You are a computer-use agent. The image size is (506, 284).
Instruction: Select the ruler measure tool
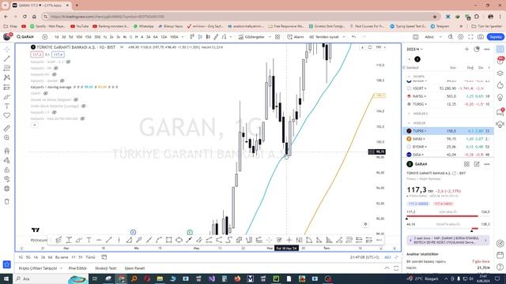[x=7, y=128]
